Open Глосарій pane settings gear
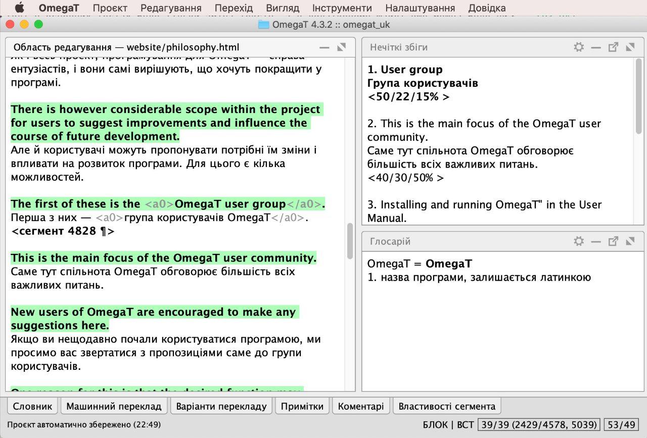The height and width of the screenshot is (438, 647). pyautogui.click(x=579, y=241)
